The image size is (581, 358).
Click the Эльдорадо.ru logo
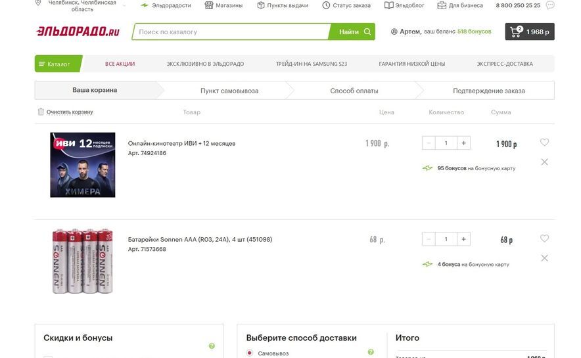[78, 32]
